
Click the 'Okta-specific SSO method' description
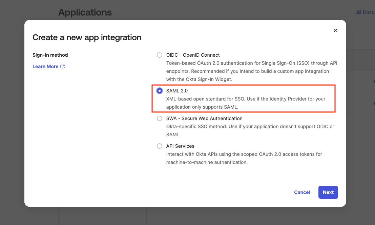[250, 131]
